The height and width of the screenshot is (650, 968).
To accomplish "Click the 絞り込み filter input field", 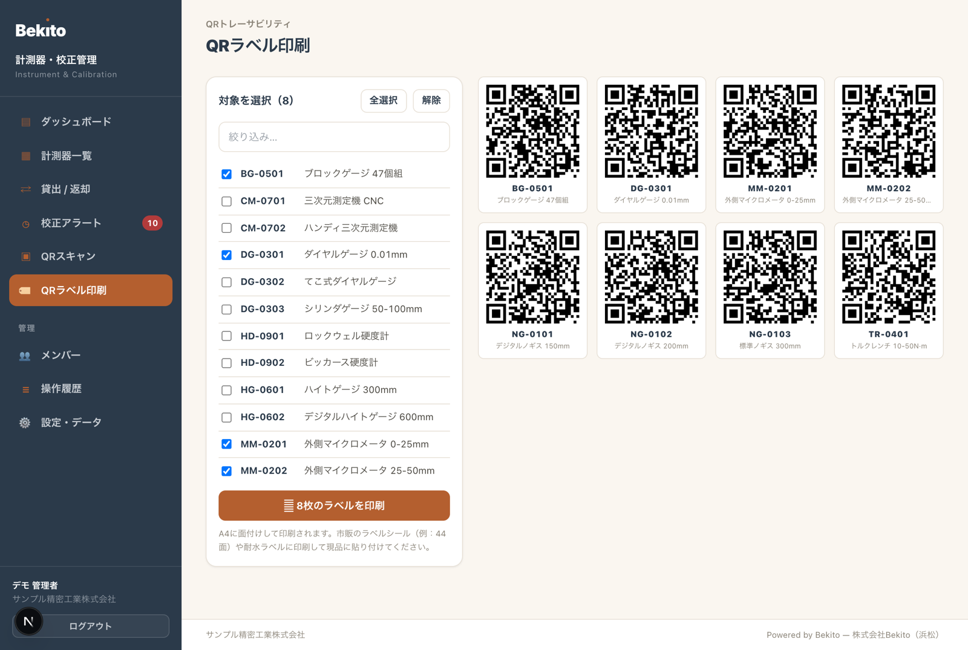I will 334,137.
